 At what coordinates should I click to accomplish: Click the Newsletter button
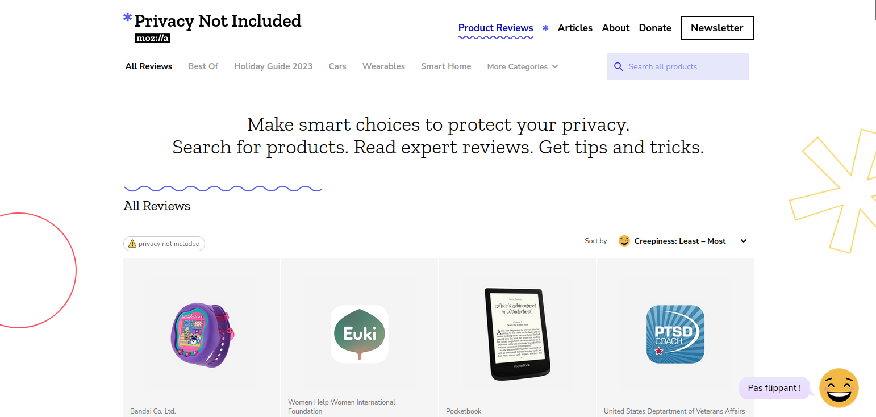(x=717, y=28)
